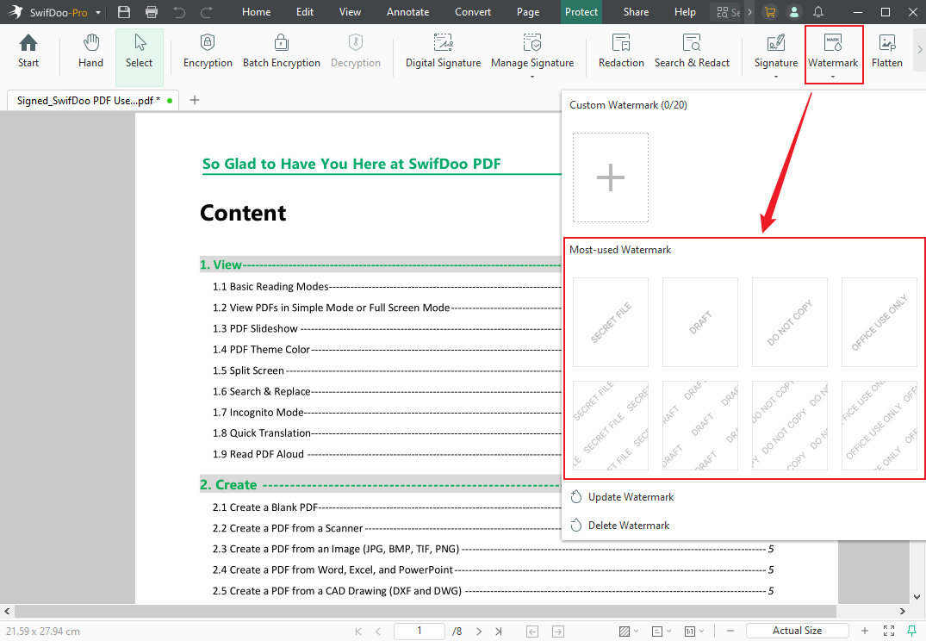Click the Save icon in title bar

[x=124, y=12]
